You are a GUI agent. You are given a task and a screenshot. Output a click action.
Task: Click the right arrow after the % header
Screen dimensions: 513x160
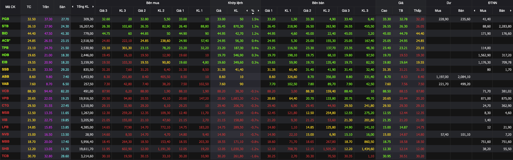click(259, 11)
